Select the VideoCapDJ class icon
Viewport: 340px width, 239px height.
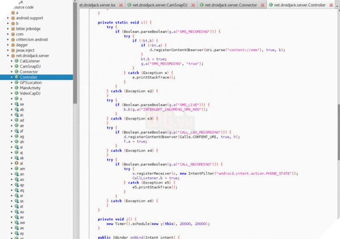pyautogui.click(x=16, y=93)
